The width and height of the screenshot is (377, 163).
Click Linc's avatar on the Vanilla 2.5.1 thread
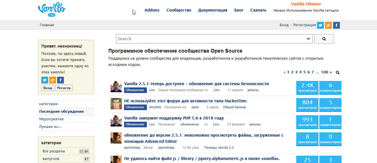tap(116, 87)
